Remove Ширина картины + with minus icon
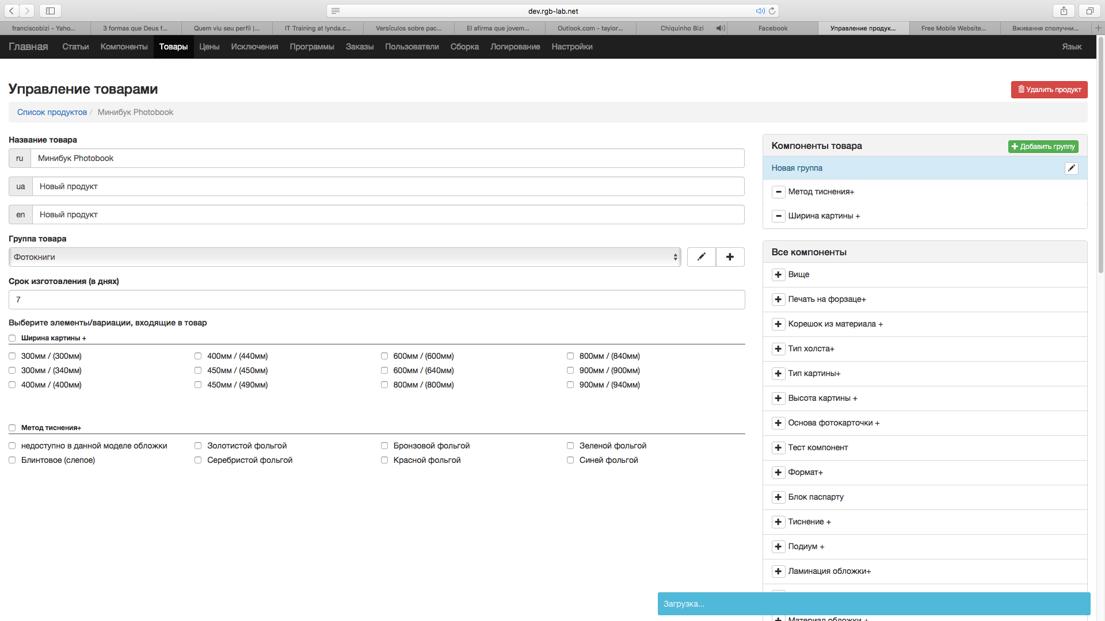 (778, 216)
